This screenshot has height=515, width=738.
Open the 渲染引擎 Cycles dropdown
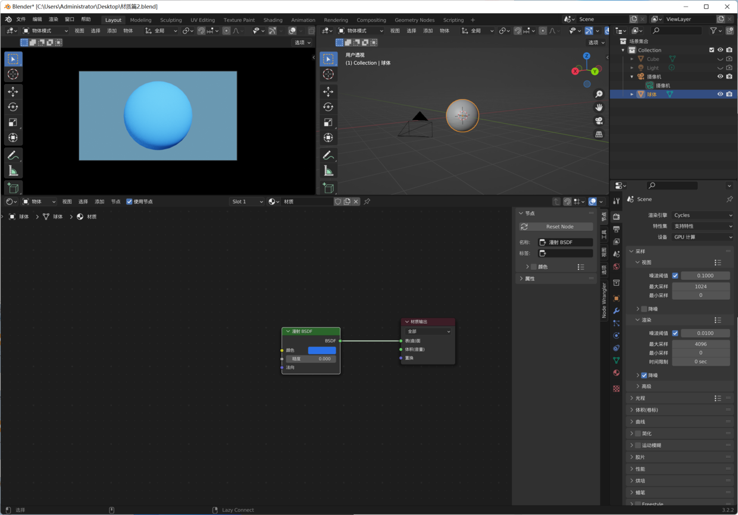click(703, 215)
